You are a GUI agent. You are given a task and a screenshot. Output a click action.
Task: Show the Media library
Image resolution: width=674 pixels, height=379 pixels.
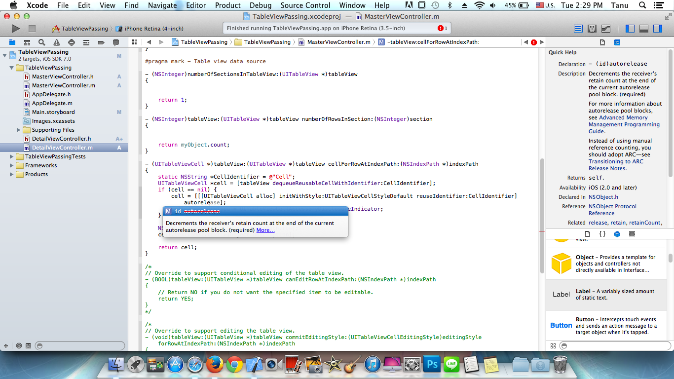tap(632, 234)
